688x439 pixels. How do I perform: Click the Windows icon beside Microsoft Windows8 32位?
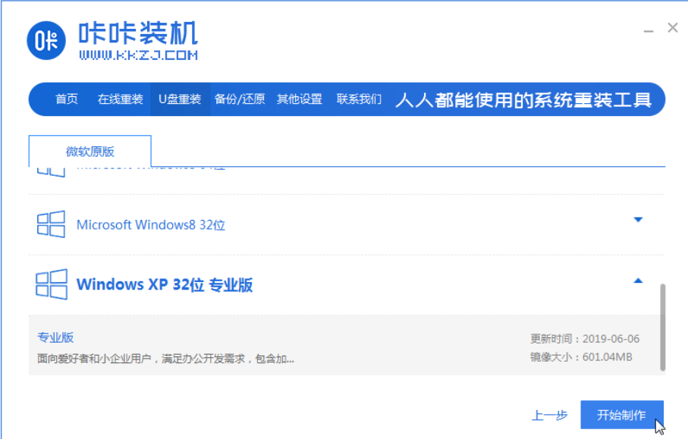click(x=51, y=224)
